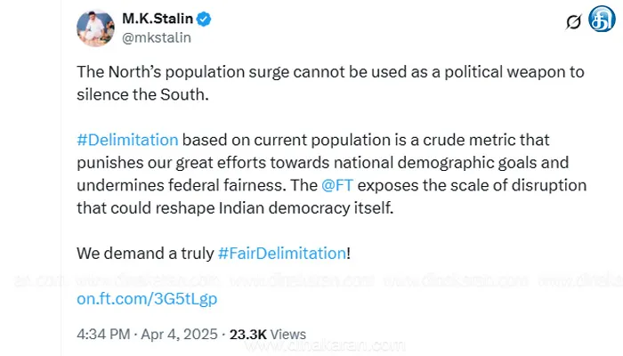Click the 23.3K view count number
623x356 pixels.
click(x=247, y=335)
